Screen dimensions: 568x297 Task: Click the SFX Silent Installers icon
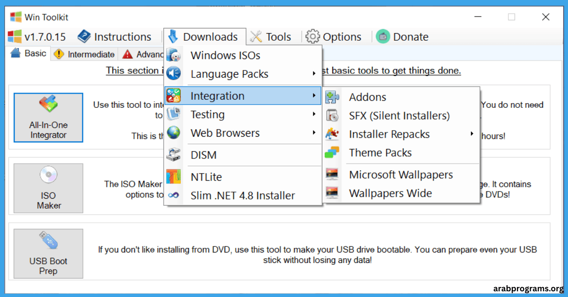tap(332, 115)
